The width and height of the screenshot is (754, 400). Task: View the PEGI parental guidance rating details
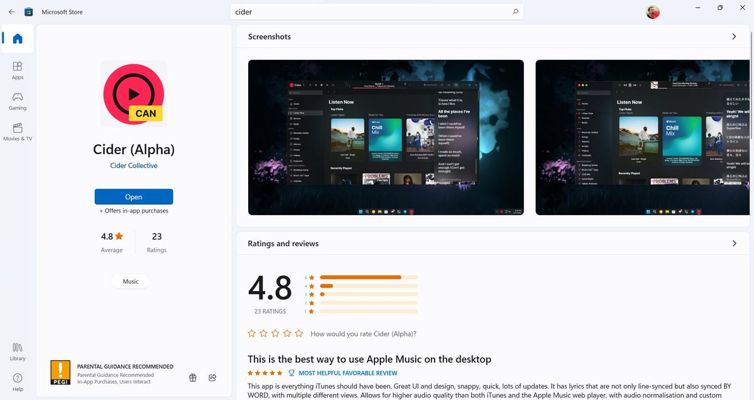coord(60,372)
